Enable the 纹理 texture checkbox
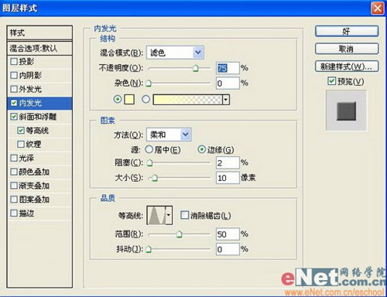The image size is (387, 297). click(x=21, y=144)
